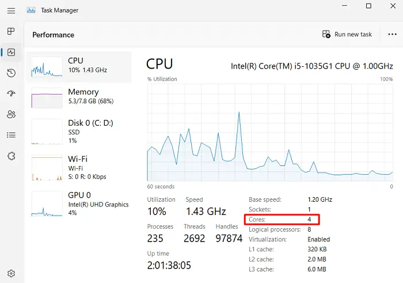Open the Processes page icon

(11, 31)
